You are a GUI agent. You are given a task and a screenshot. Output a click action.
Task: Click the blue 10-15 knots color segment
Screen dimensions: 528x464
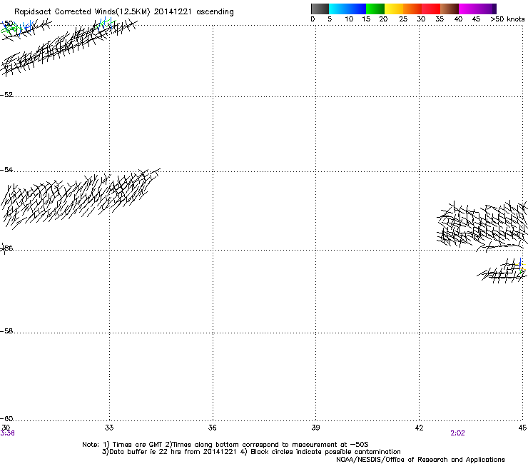point(357,9)
